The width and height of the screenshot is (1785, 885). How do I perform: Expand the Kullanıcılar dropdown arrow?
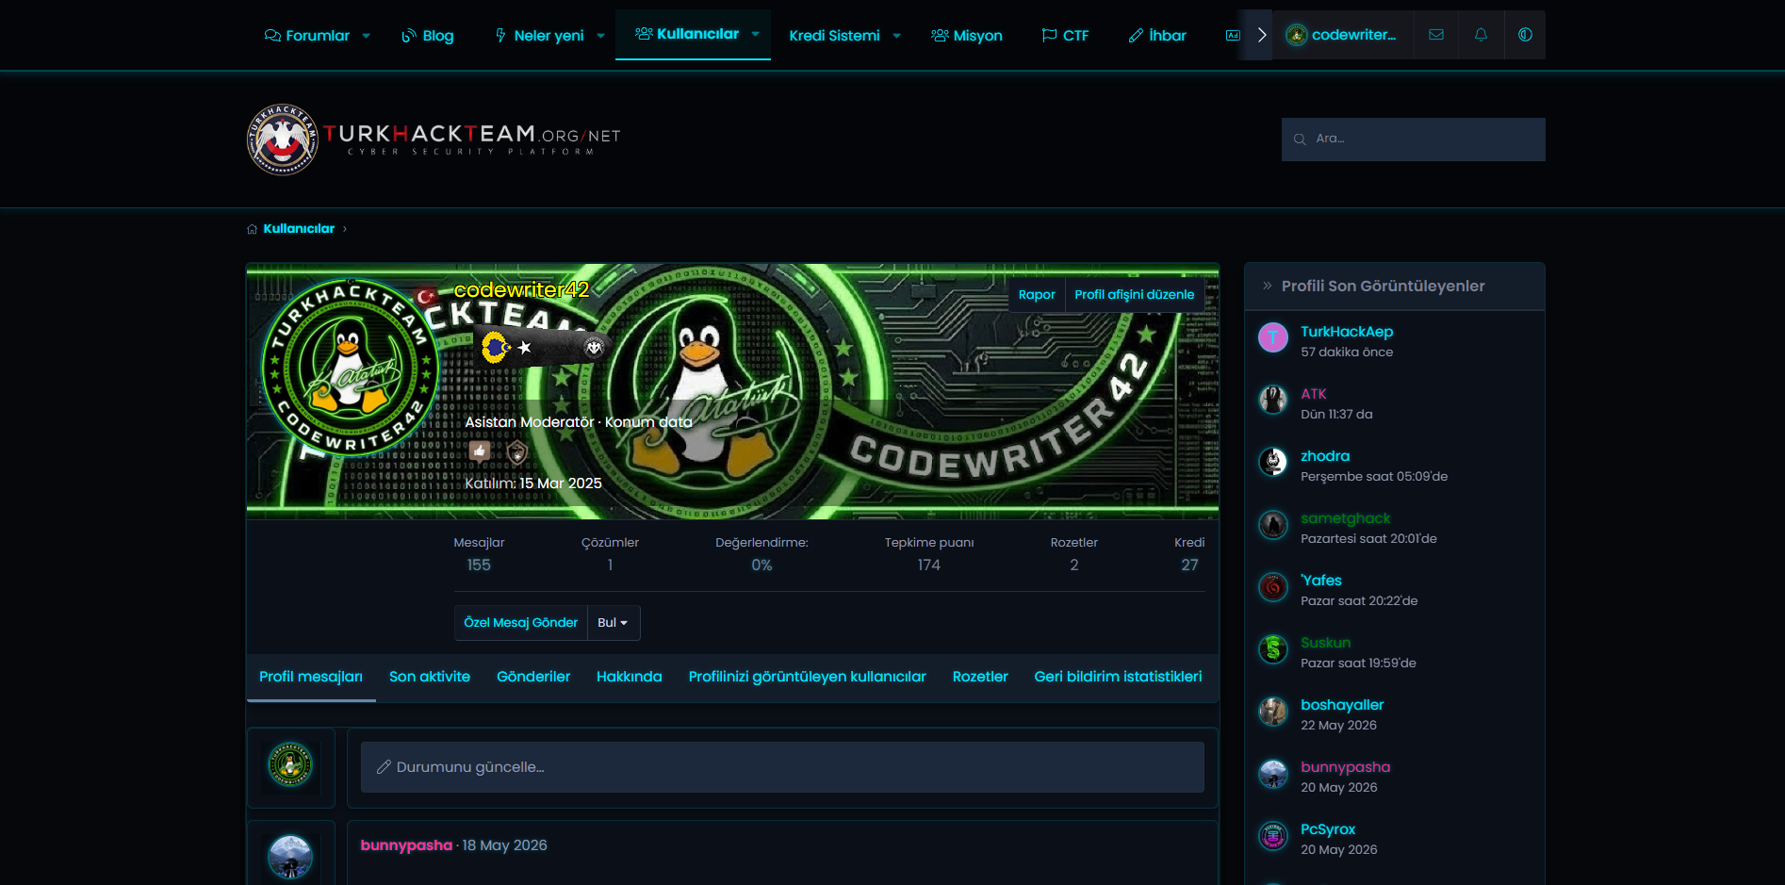click(x=755, y=34)
